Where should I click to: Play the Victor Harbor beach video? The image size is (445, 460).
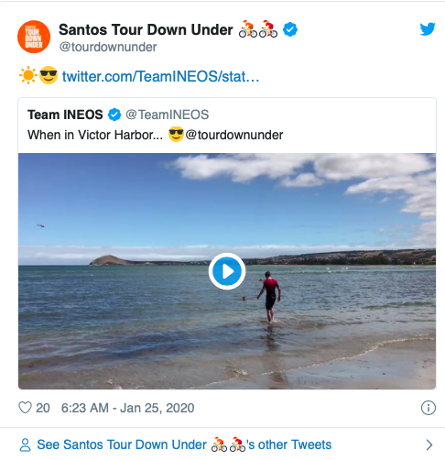click(227, 271)
